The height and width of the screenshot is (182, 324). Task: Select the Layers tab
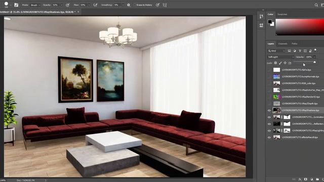click(x=271, y=44)
